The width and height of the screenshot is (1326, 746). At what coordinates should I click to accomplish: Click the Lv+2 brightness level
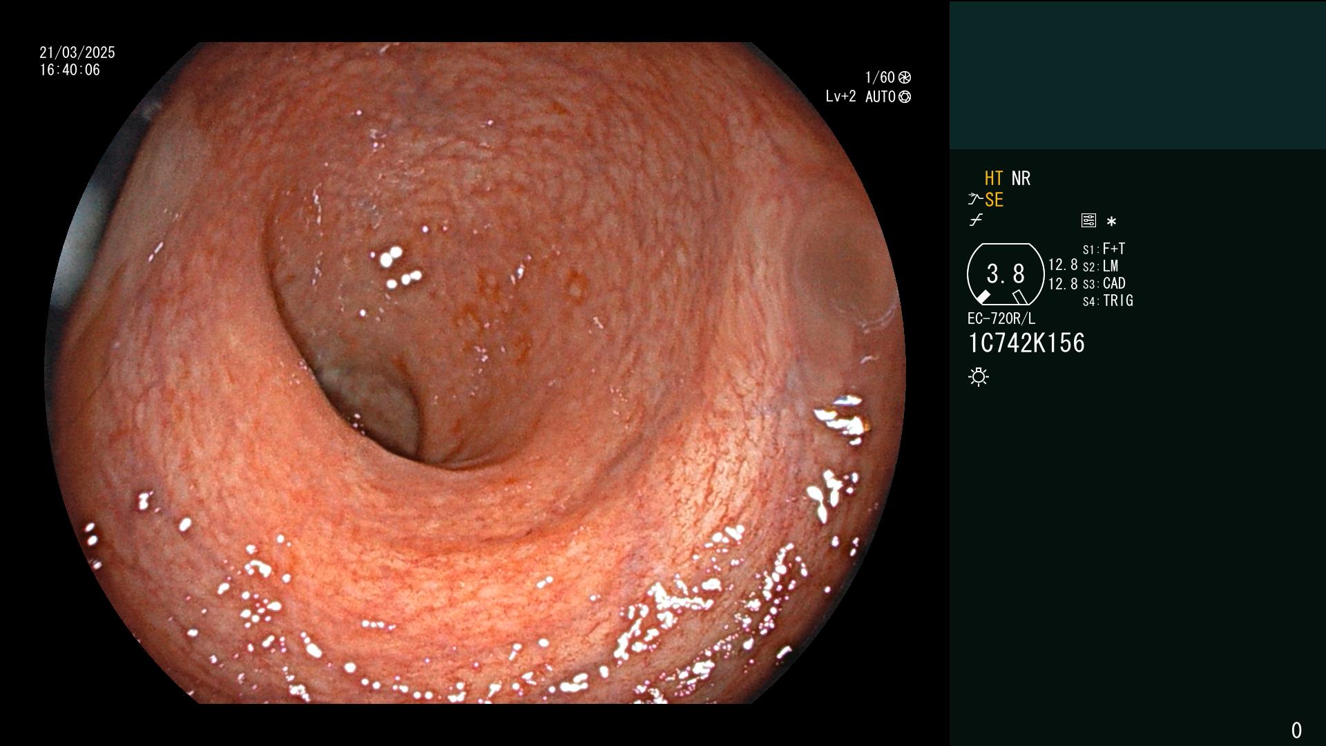[x=840, y=97]
